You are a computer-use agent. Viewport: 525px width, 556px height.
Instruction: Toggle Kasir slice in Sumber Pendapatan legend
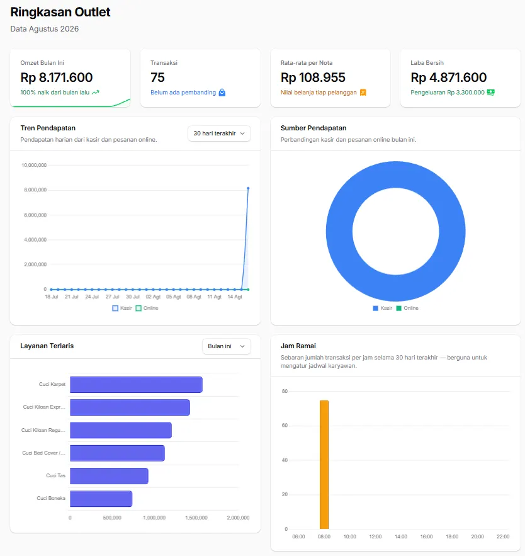coord(383,308)
